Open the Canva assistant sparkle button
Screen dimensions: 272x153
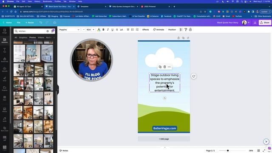(x=266, y=142)
